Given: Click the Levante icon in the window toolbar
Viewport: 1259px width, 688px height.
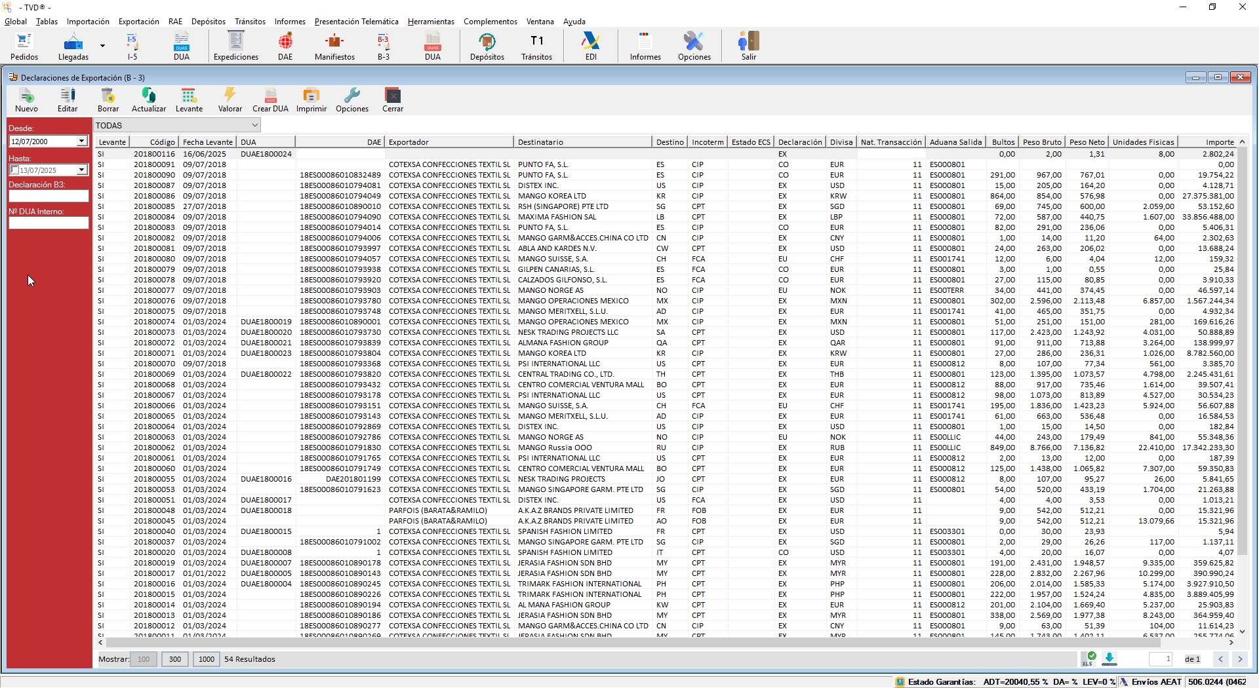Looking at the screenshot, I should tap(189, 100).
